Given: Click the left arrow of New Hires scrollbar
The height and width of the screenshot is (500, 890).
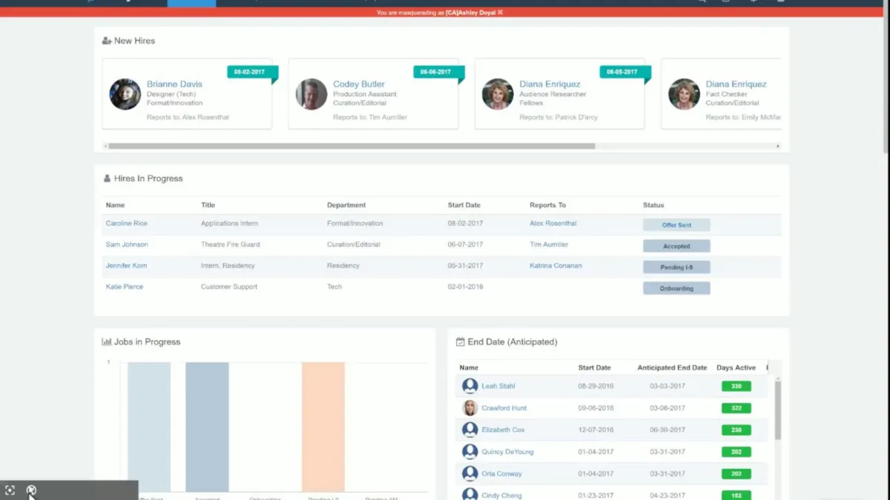Looking at the screenshot, I should pos(105,146).
